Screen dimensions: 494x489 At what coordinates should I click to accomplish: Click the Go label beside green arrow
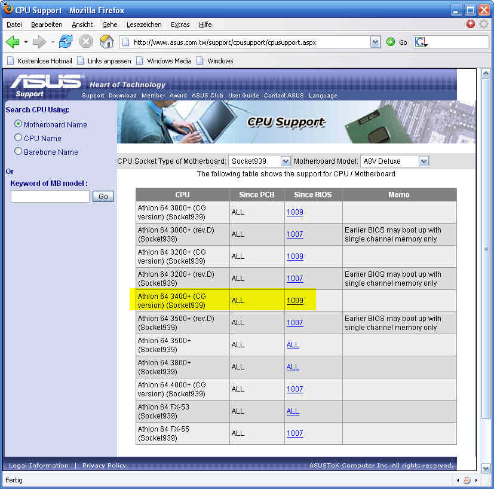(x=403, y=42)
